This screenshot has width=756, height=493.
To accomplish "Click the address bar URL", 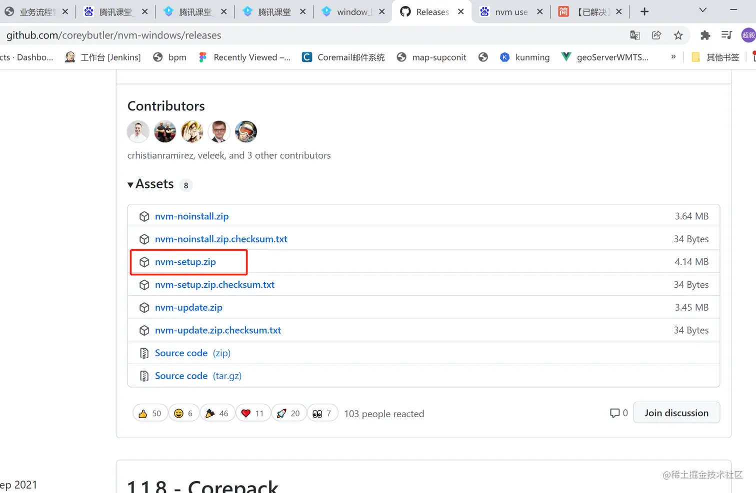I will pyautogui.click(x=113, y=35).
